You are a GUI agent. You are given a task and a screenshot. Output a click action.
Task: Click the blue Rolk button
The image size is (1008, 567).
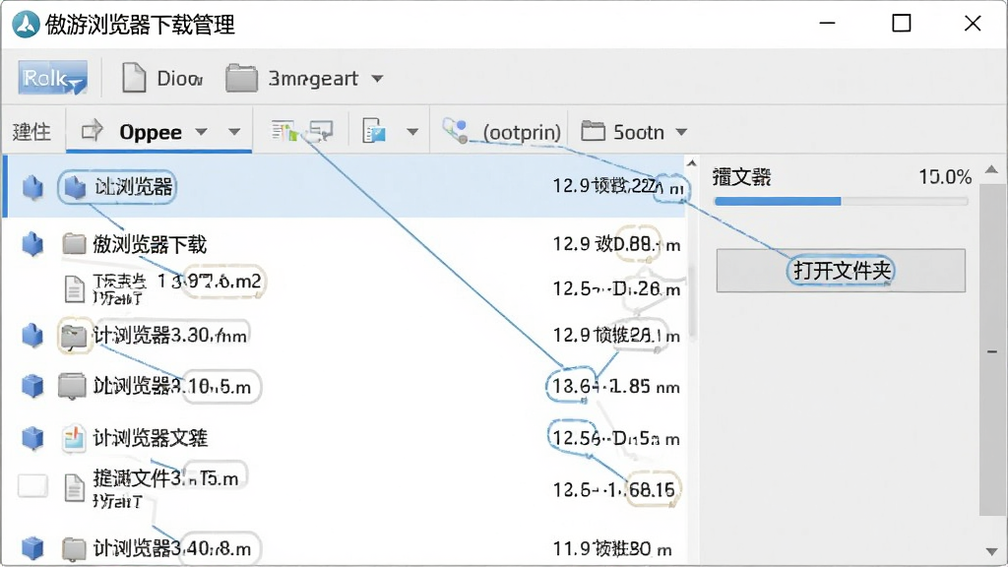pyautogui.click(x=53, y=79)
